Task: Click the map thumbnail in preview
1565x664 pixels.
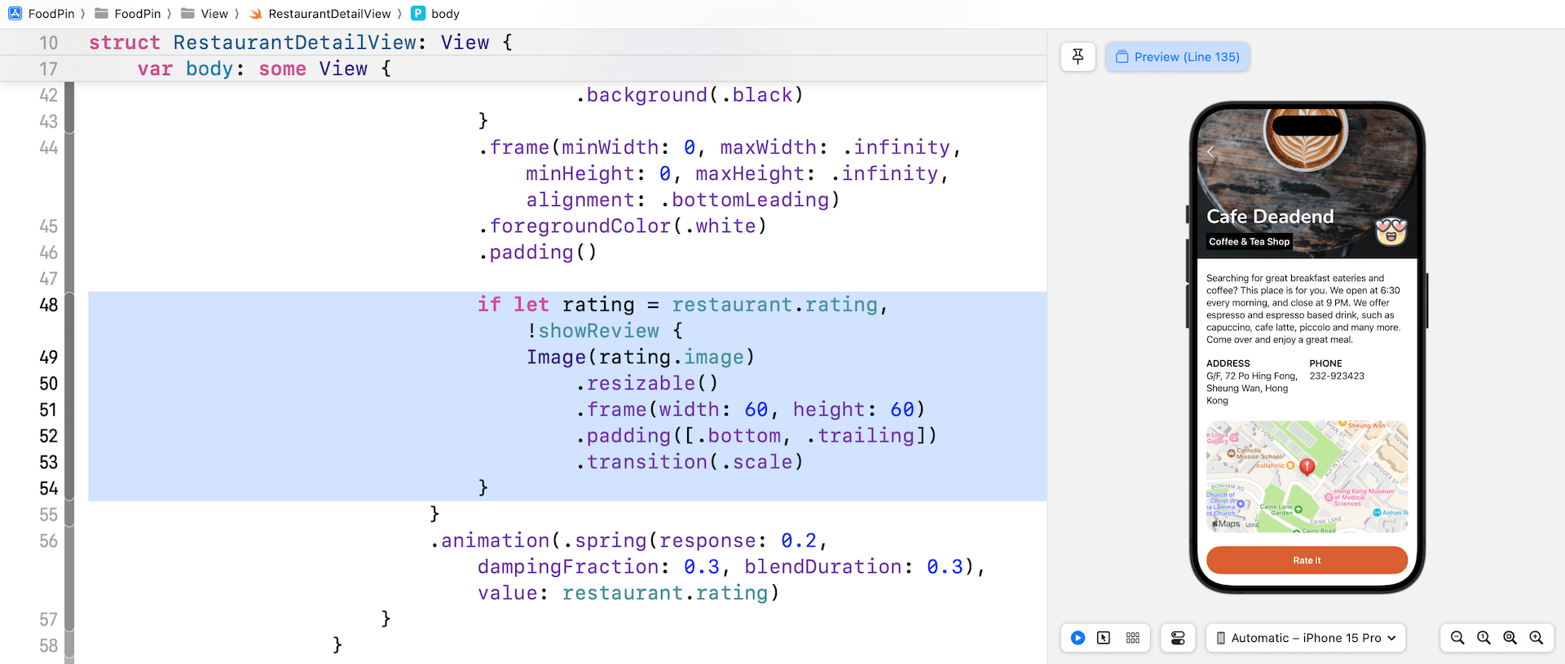Action: coord(1307,477)
